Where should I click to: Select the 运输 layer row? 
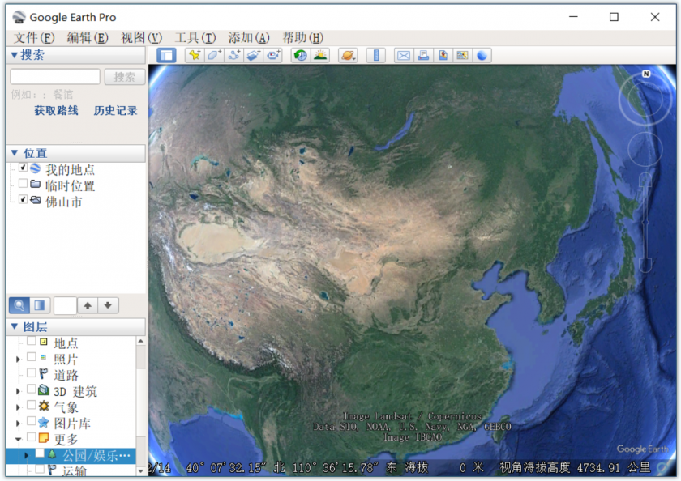click(x=71, y=470)
